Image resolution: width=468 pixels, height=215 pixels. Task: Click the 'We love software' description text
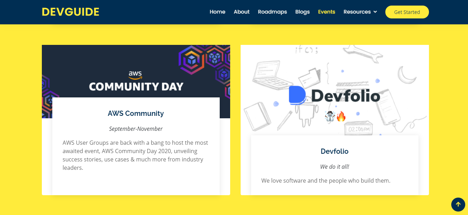click(x=326, y=181)
